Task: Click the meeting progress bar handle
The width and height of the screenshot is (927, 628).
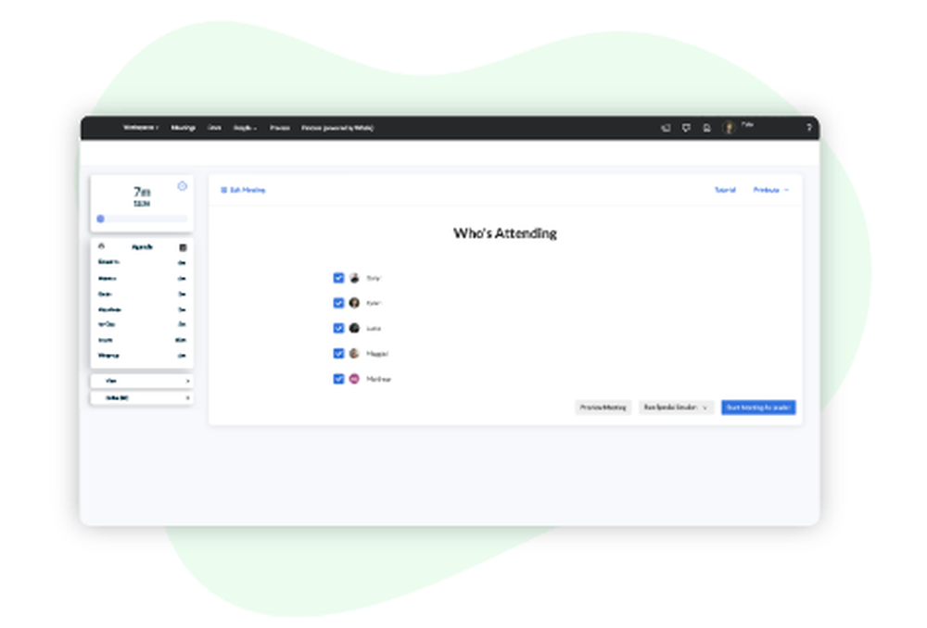Action: click(x=100, y=219)
